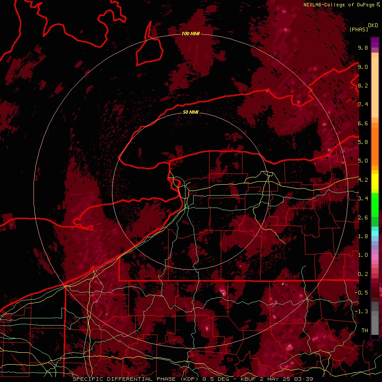The height and width of the screenshot is (382, 382).
Task: Select the 5.0 value on color scale
Action: coord(363,161)
